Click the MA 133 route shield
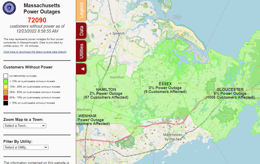 (182, 83)
